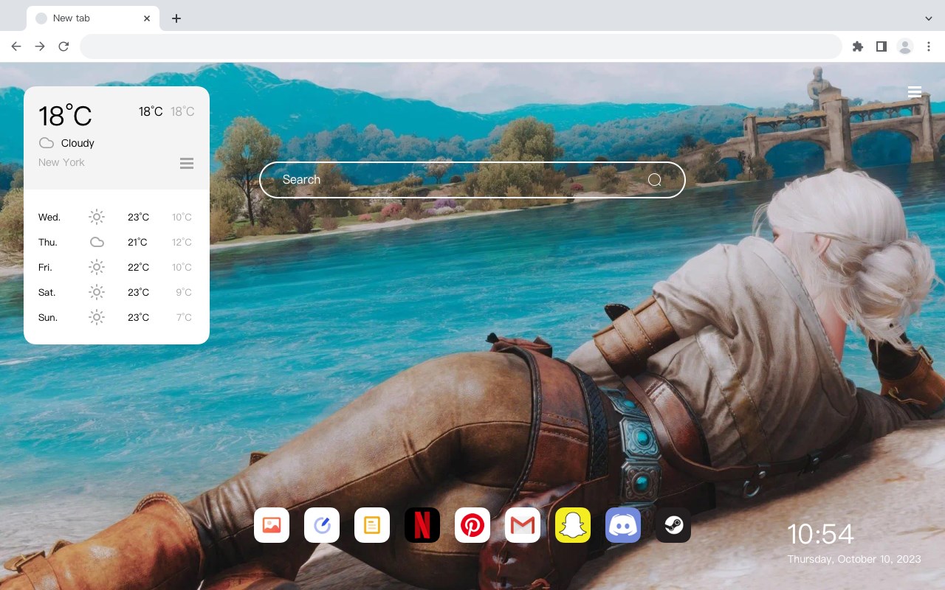Select the Sun. forecast row label
Image resolution: width=945 pixels, height=590 pixels.
(48, 318)
